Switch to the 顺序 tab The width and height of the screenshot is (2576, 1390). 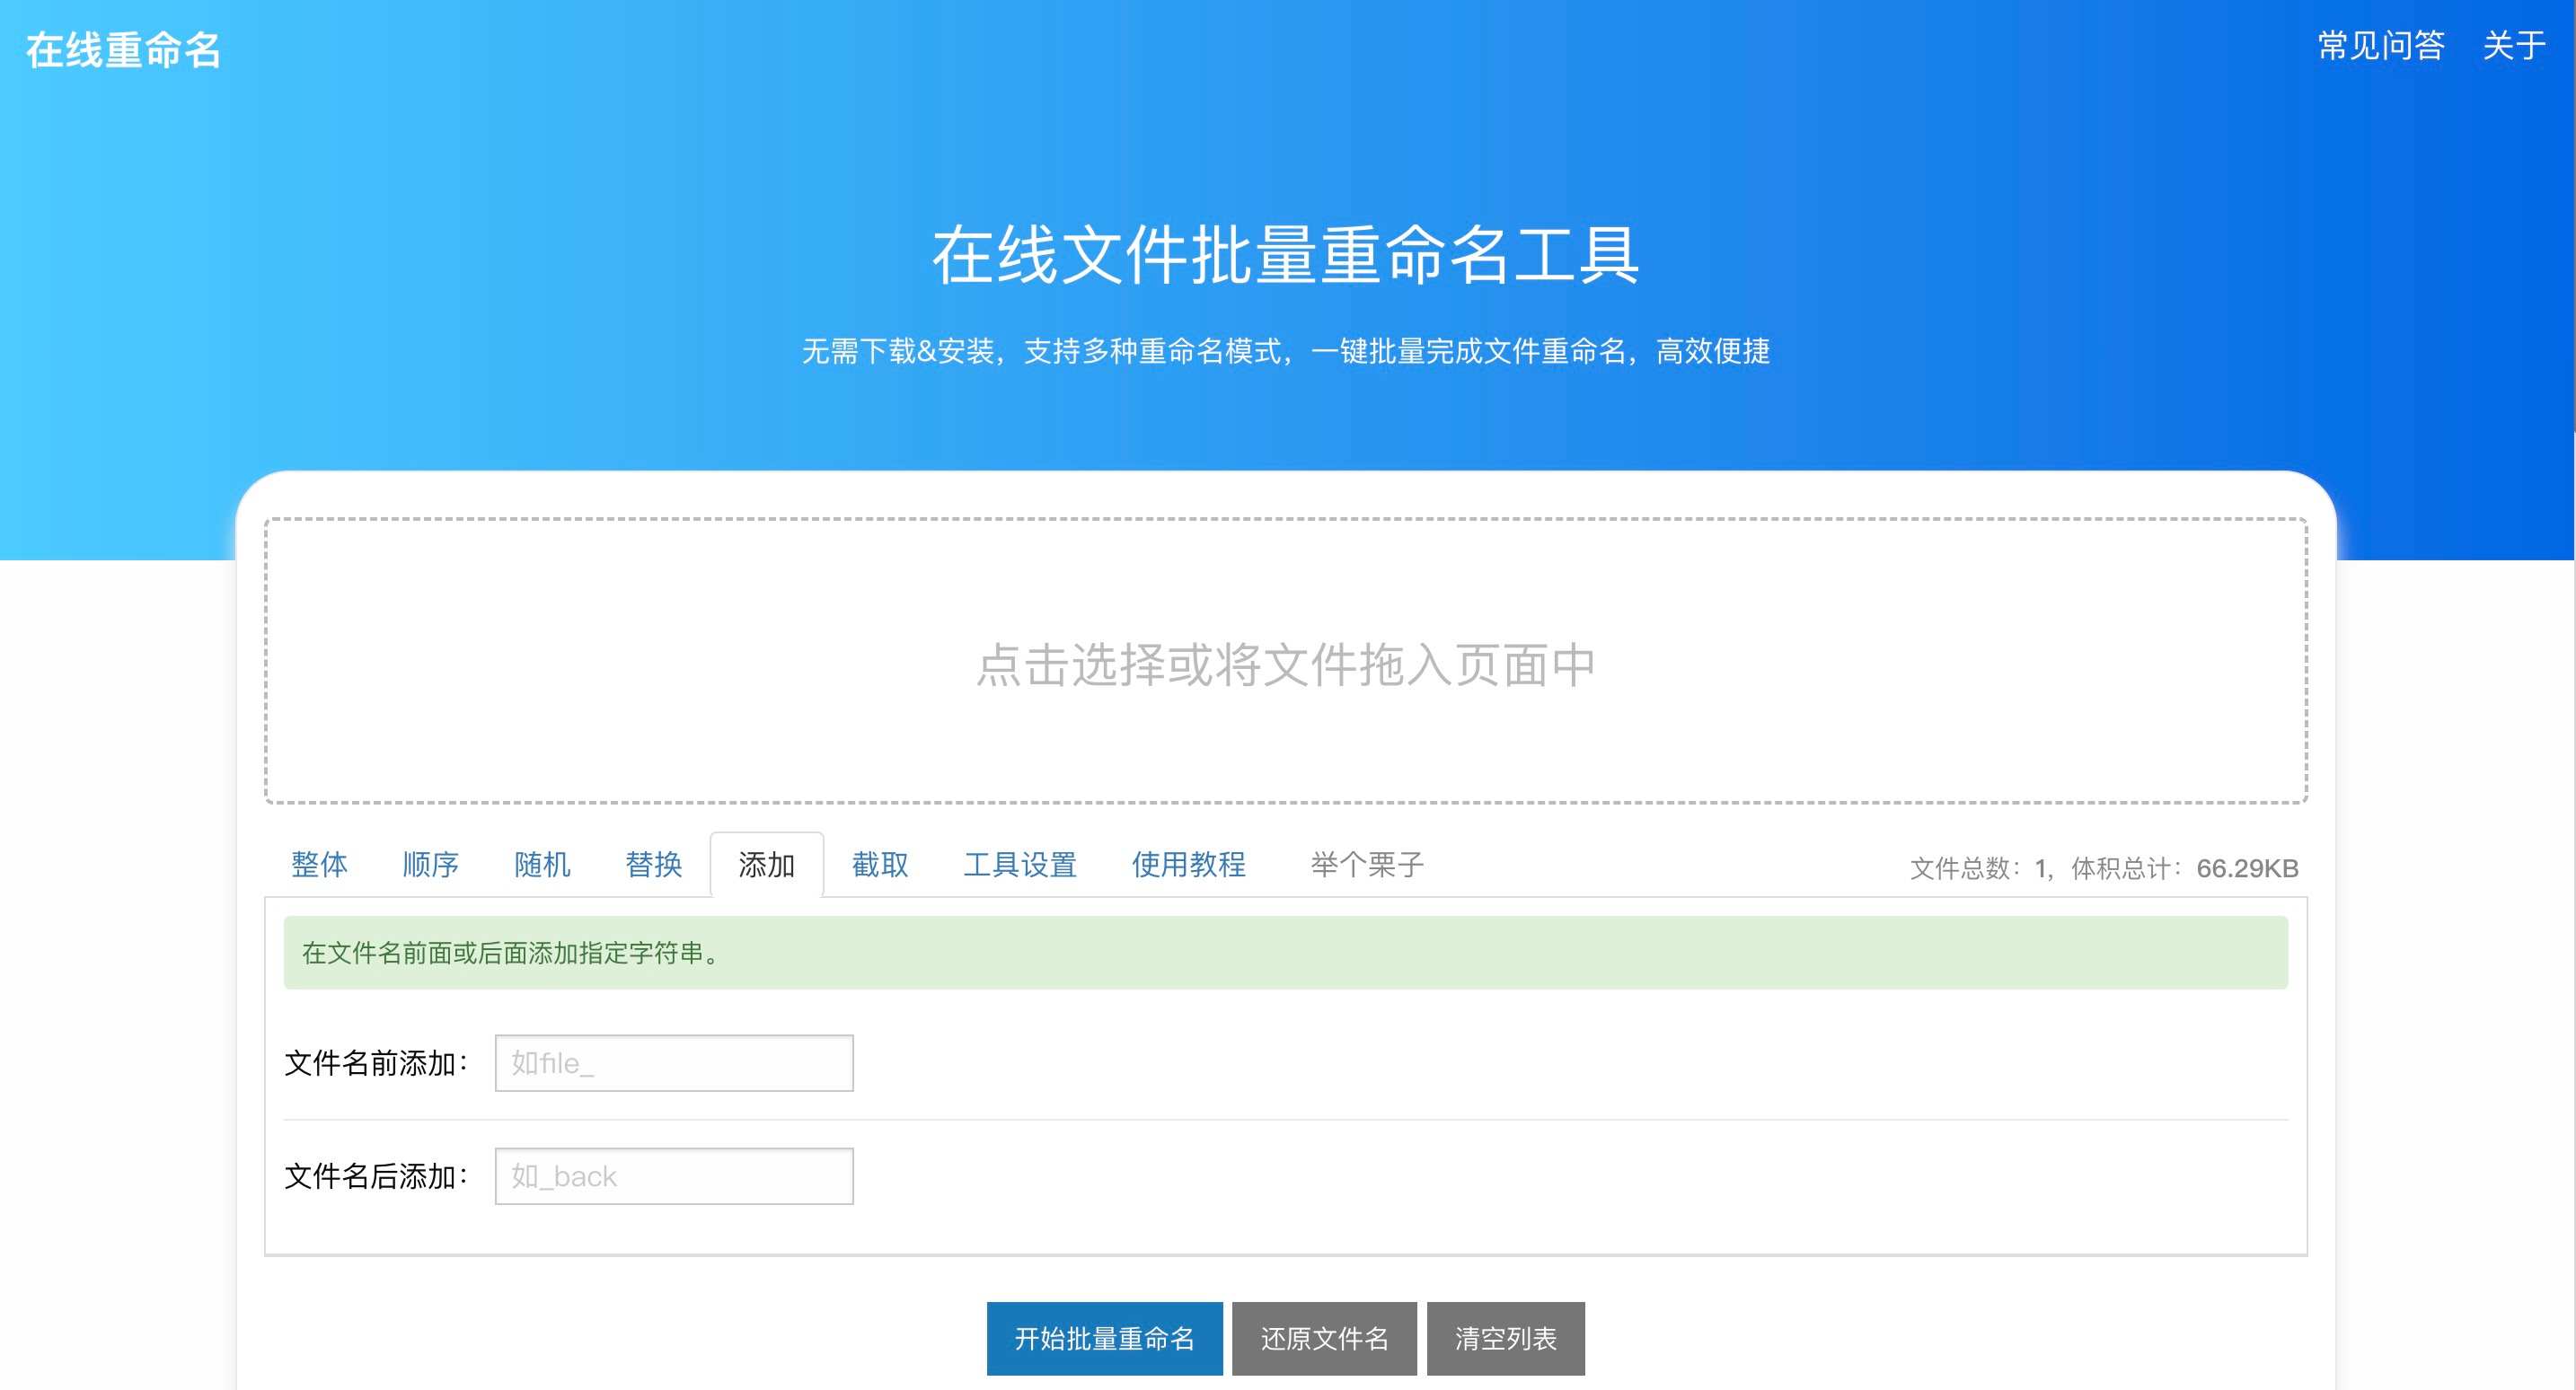pyautogui.click(x=430, y=864)
